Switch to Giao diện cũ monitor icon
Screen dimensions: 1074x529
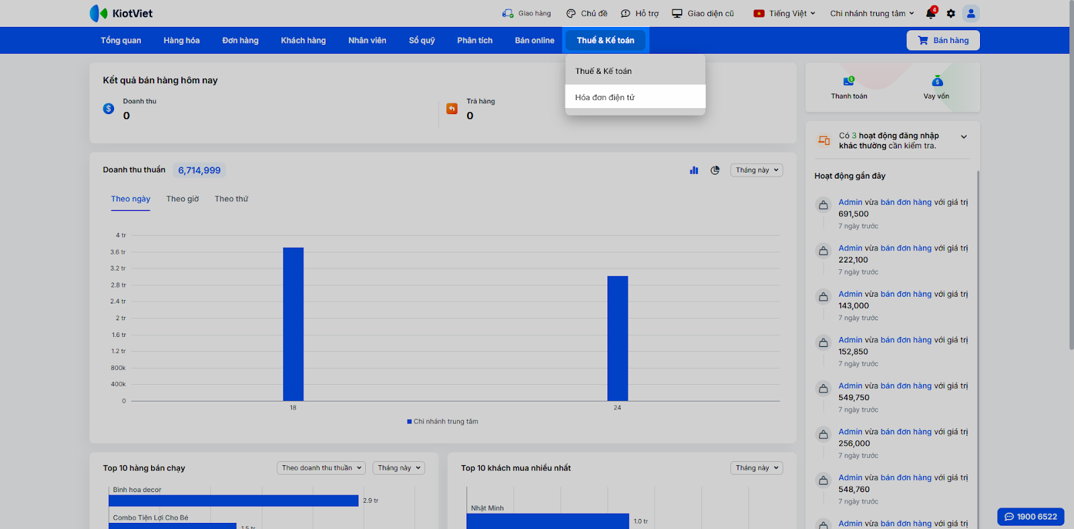pos(677,13)
